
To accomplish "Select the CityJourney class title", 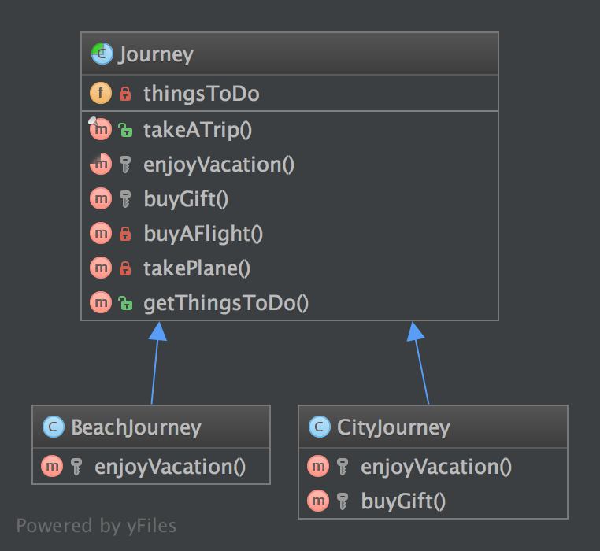I will click(x=393, y=427).
